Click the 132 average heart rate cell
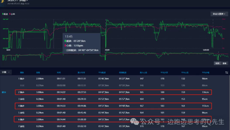 pyautogui.click(x=183, y=78)
